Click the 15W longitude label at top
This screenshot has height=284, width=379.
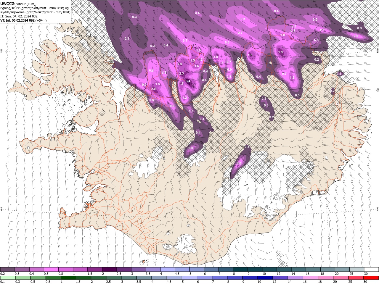point(314,1)
